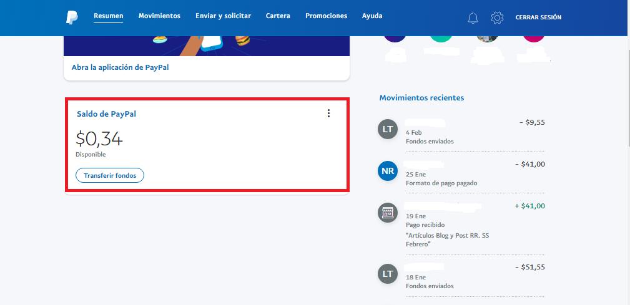Open the Ayuda menu item

372,16
